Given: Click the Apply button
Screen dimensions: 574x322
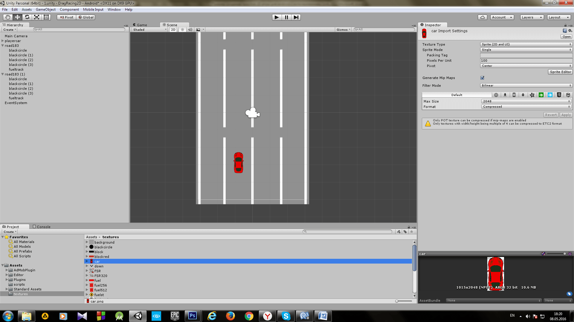Looking at the screenshot, I should (566, 115).
